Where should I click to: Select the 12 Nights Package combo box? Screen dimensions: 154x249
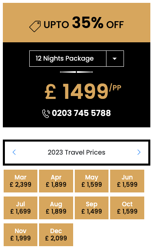pos(77,59)
